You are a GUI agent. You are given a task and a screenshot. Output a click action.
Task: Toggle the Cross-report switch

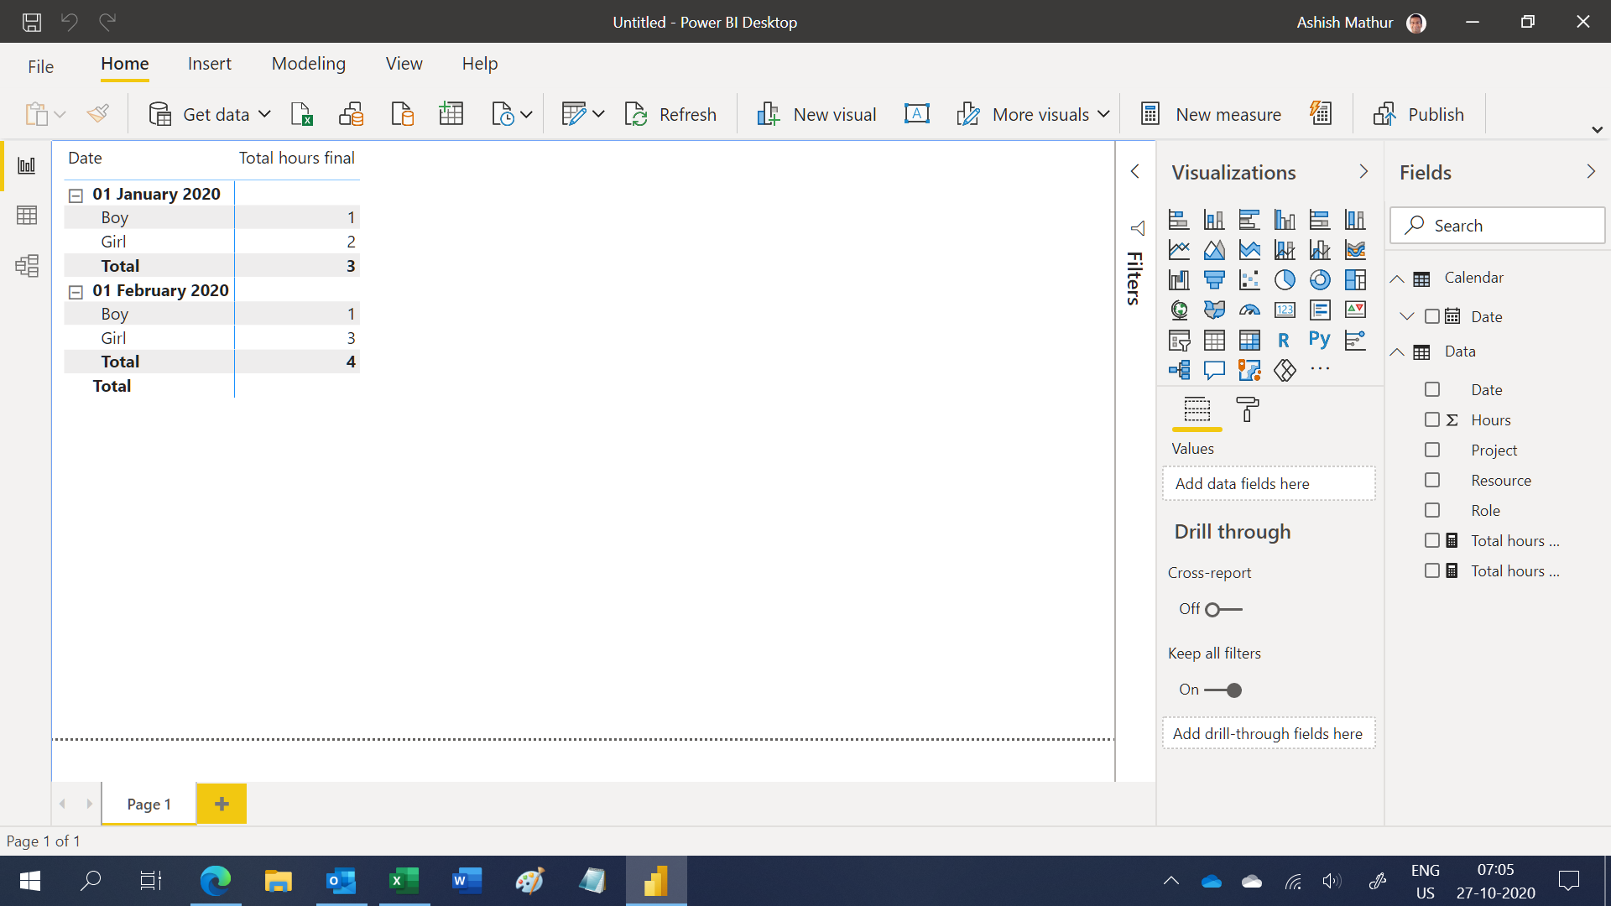click(1223, 610)
